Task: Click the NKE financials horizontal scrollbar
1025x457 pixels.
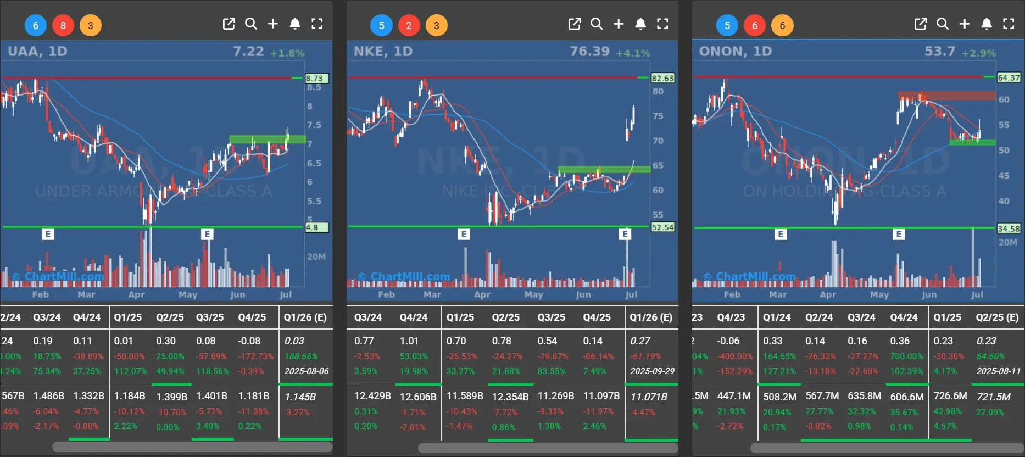Action: [548, 448]
